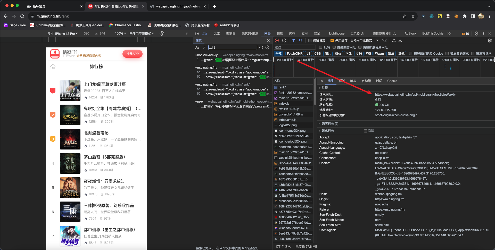Screen dimensions: 495x250
Task: Refresh the search results
Action: click(261, 47)
